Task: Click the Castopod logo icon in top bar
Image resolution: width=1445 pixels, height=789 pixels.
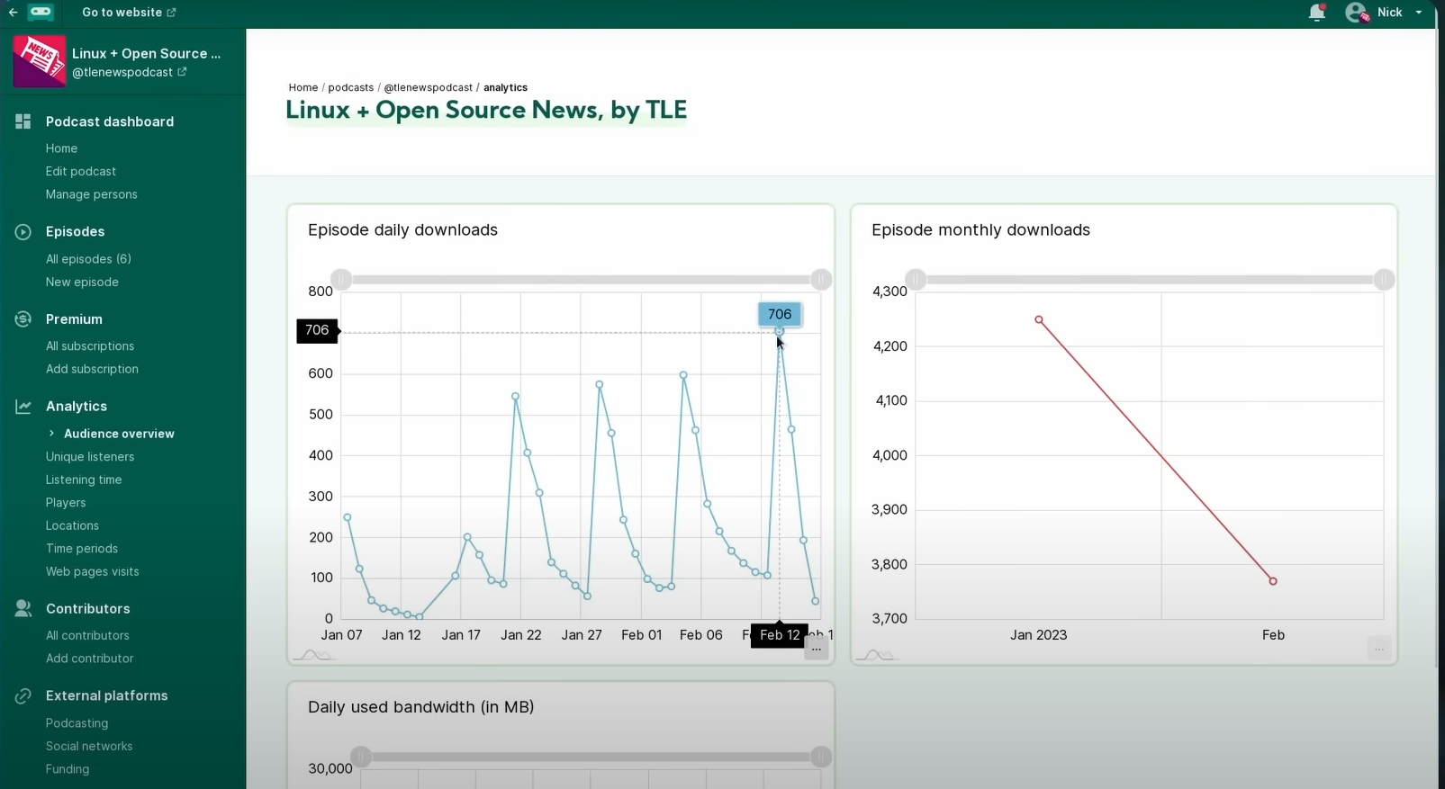Action: point(41,12)
